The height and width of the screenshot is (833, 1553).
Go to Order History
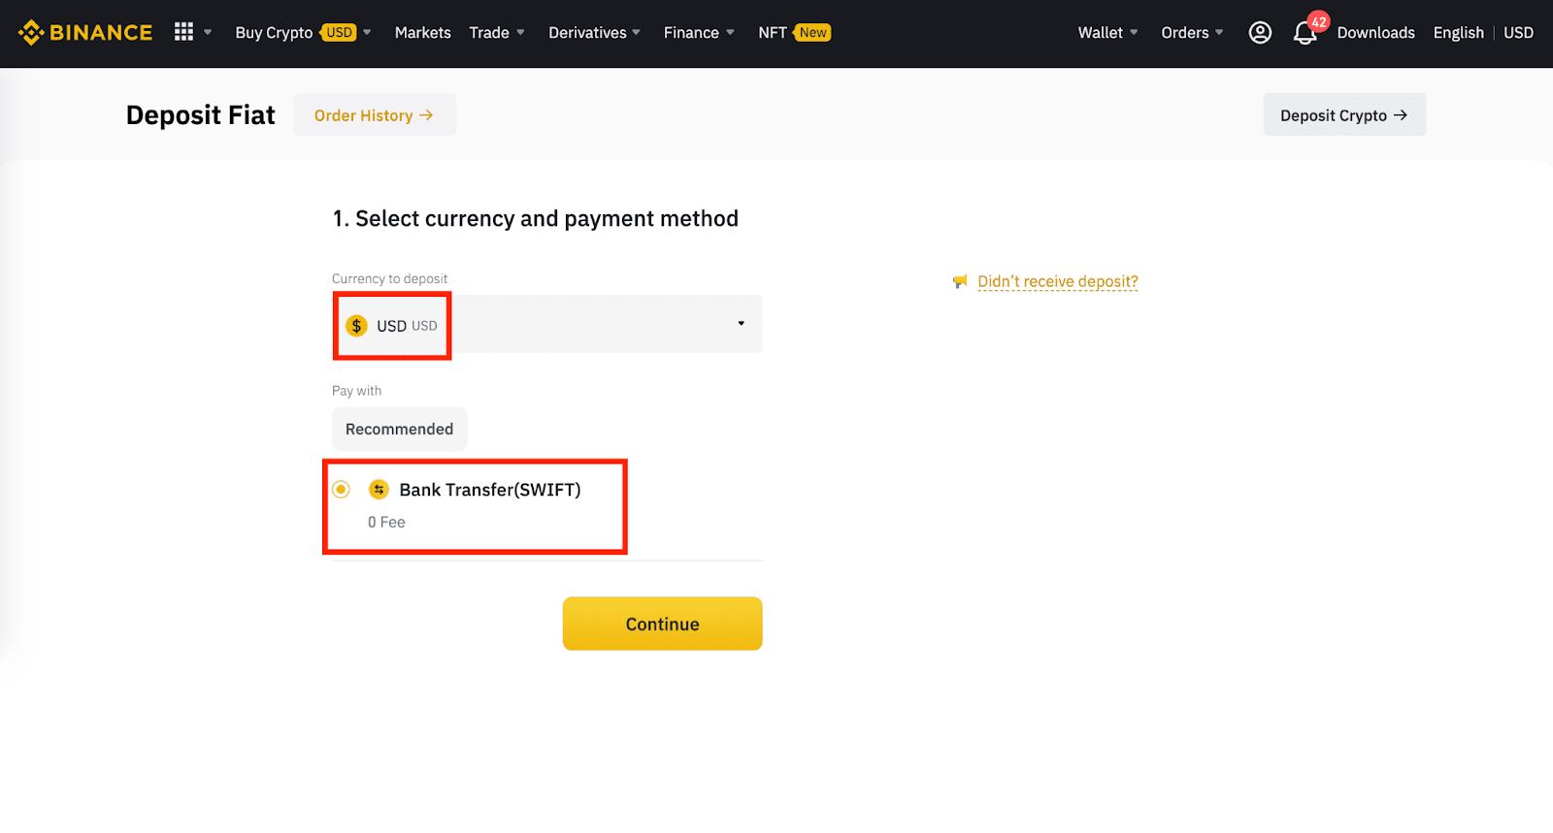click(374, 115)
